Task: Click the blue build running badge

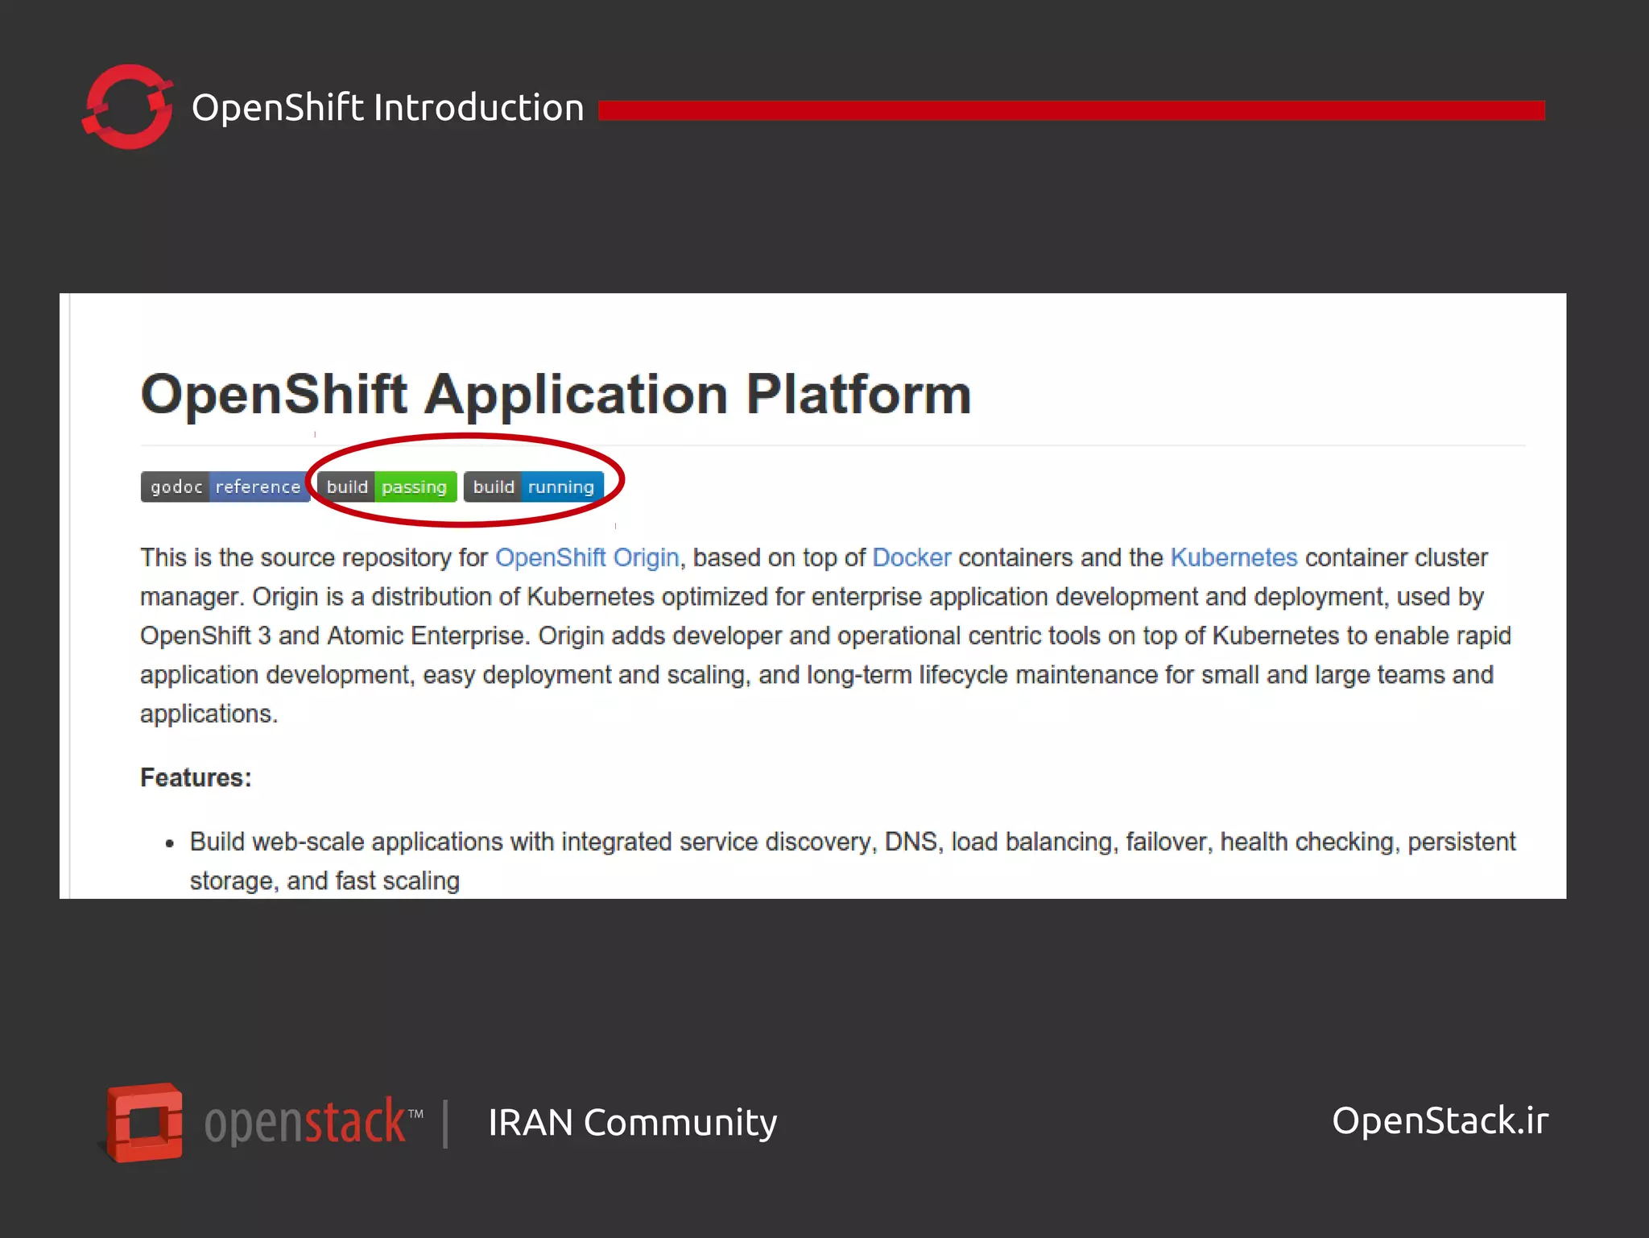Action: pos(534,487)
